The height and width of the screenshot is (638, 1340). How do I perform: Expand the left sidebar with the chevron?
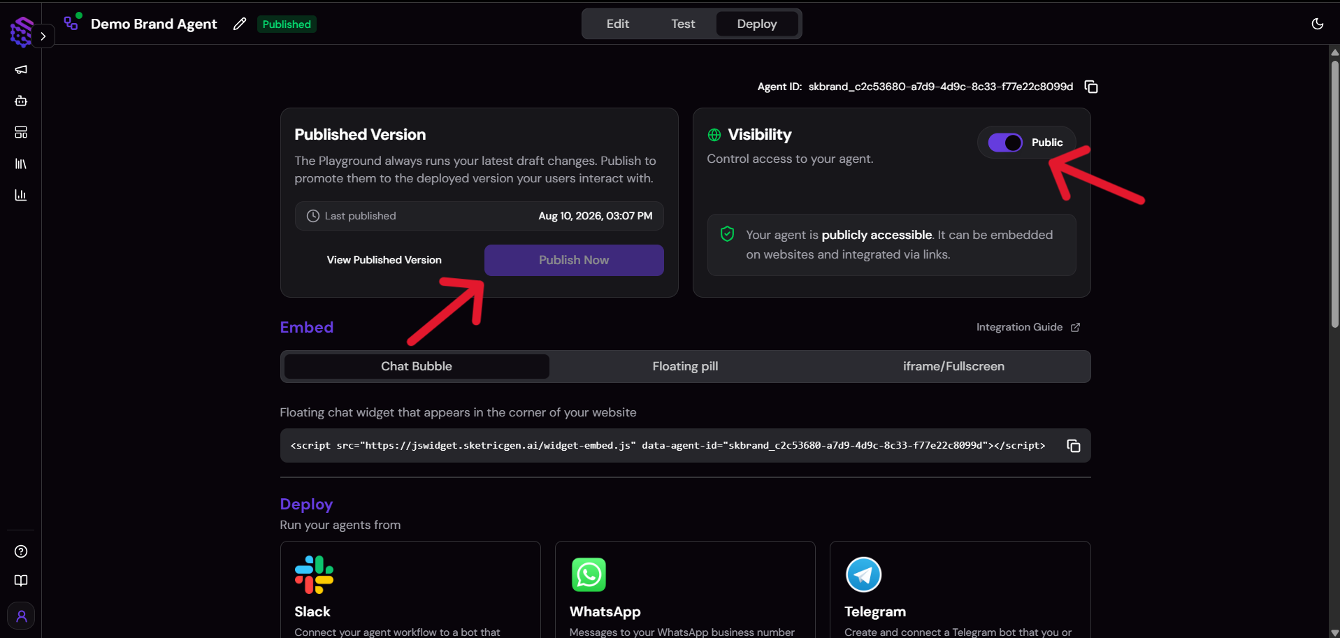pos(43,36)
